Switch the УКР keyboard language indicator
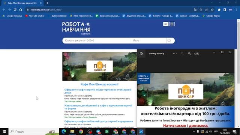Image resolution: width=240 pixels, height=135 pixels. 216,132
